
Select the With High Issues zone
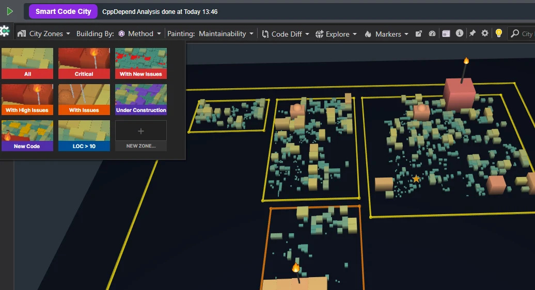pyautogui.click(x=27, y=100)
